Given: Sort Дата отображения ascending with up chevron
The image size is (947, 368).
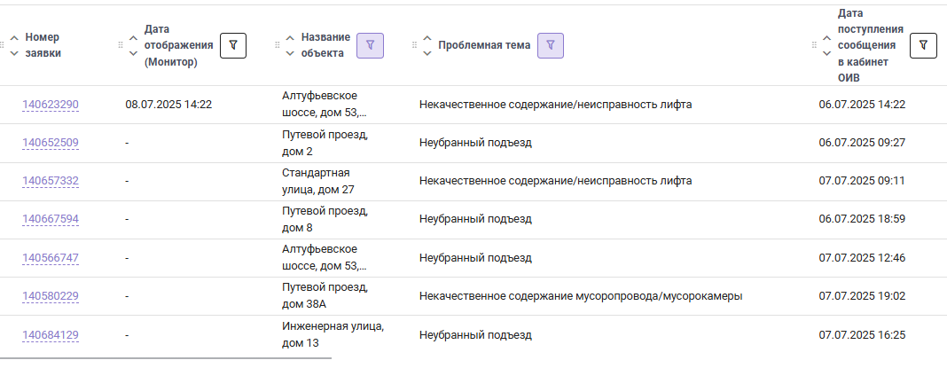Looking at the screenshot, I should (x=134, y=37).
